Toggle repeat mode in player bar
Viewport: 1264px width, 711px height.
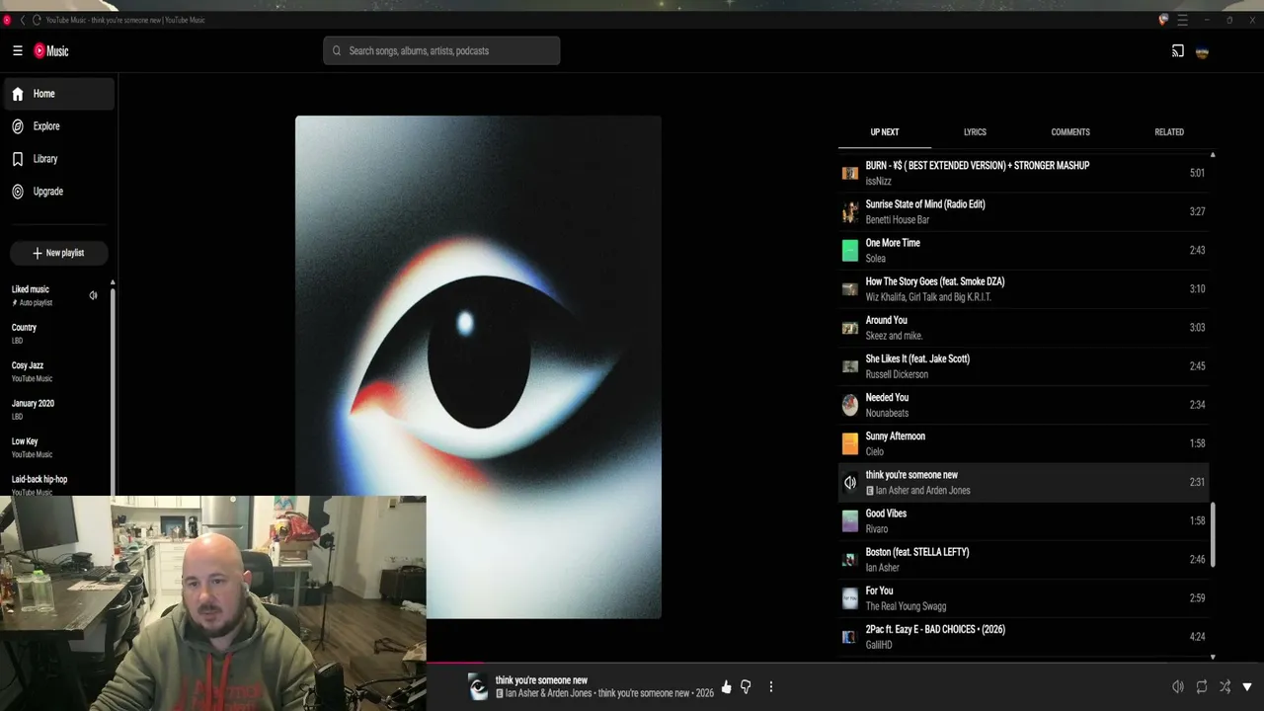click(1201, 687)
